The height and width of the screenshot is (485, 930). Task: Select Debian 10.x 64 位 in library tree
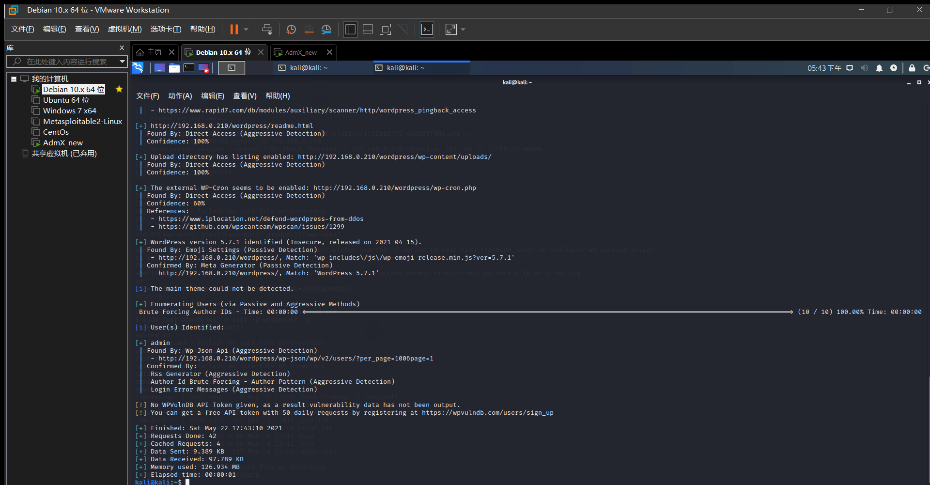click(74, 89)
